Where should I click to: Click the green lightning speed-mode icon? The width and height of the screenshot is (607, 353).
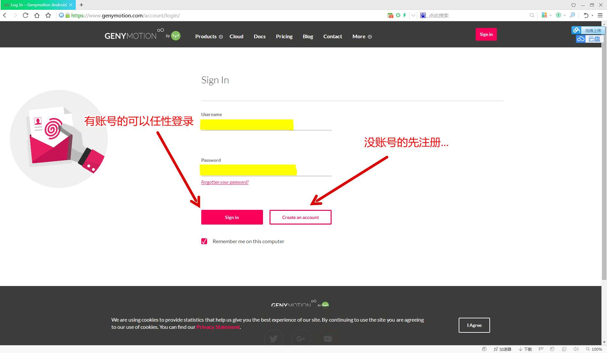(404, 15)
